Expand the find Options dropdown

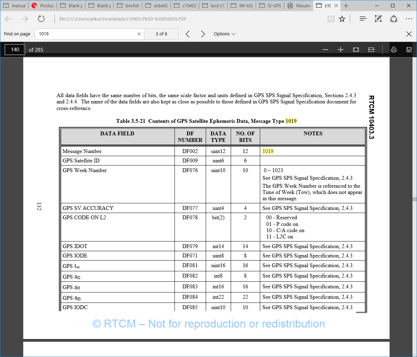(224, 34)
